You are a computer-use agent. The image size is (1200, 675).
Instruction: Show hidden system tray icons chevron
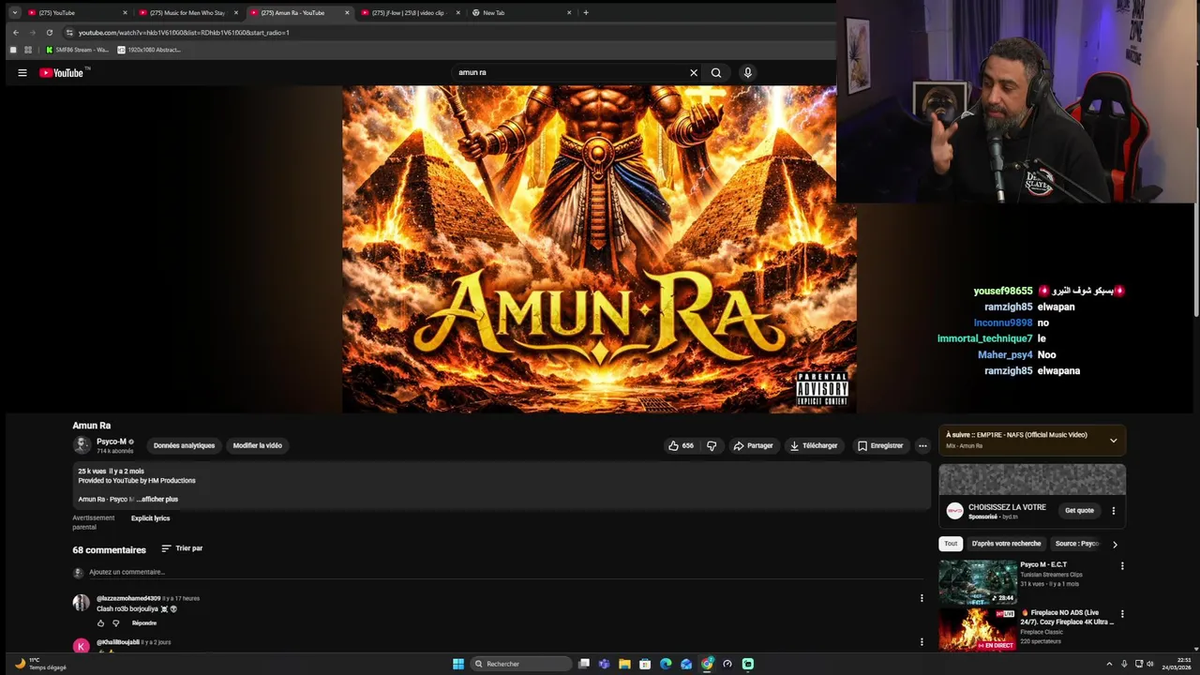(x=1109, y=664)
